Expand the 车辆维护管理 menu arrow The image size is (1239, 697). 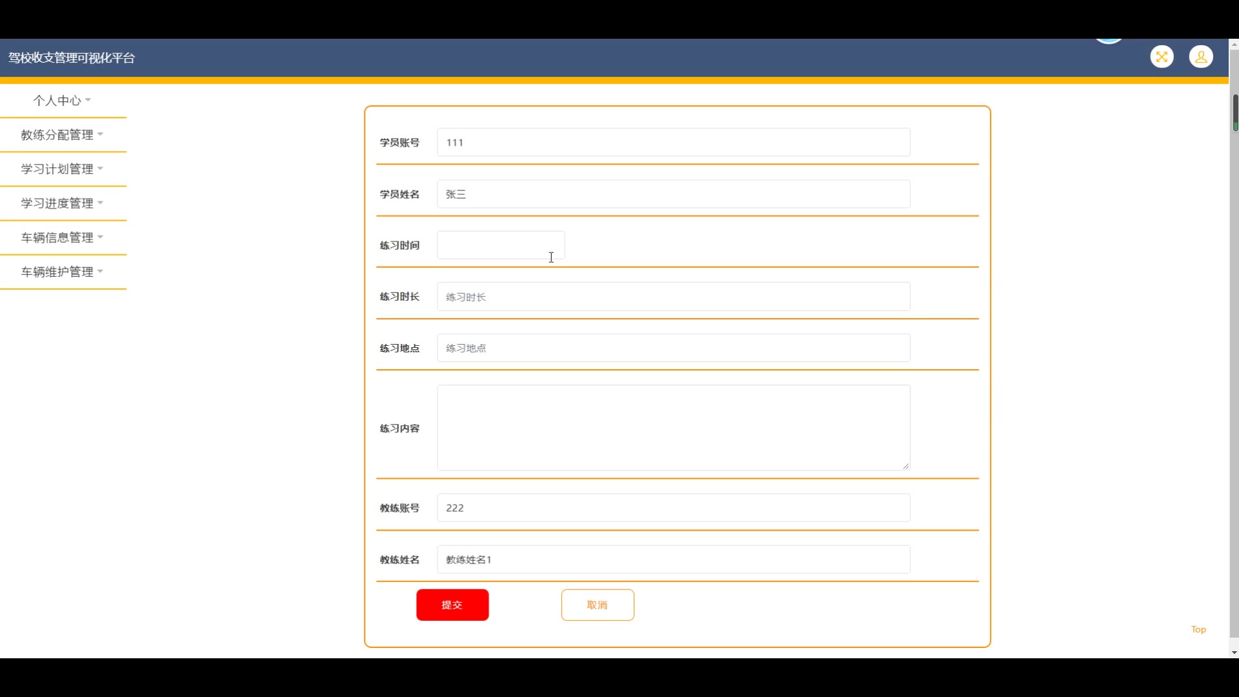[x=101, y=272]
